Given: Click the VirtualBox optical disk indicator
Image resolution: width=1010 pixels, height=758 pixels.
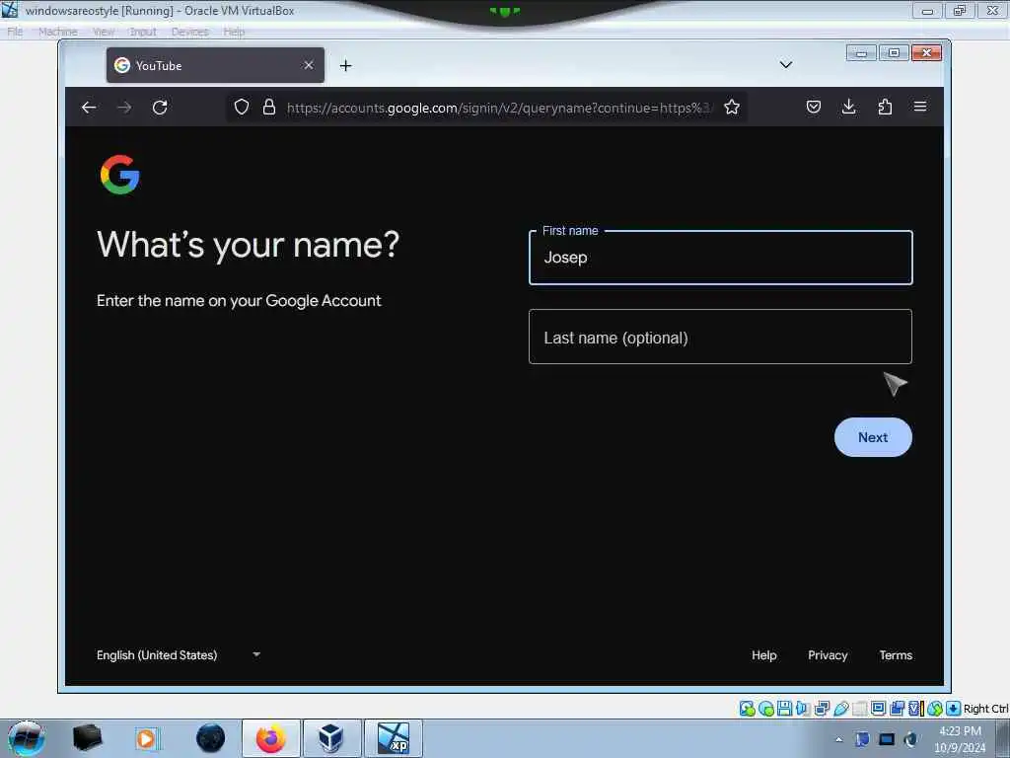Looking at the screenshot, I should click(x=765, y=709).
